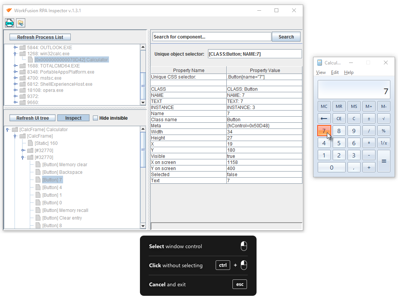Select [Button] Backspace tree item
398x300 pixels.
(62, 172)
